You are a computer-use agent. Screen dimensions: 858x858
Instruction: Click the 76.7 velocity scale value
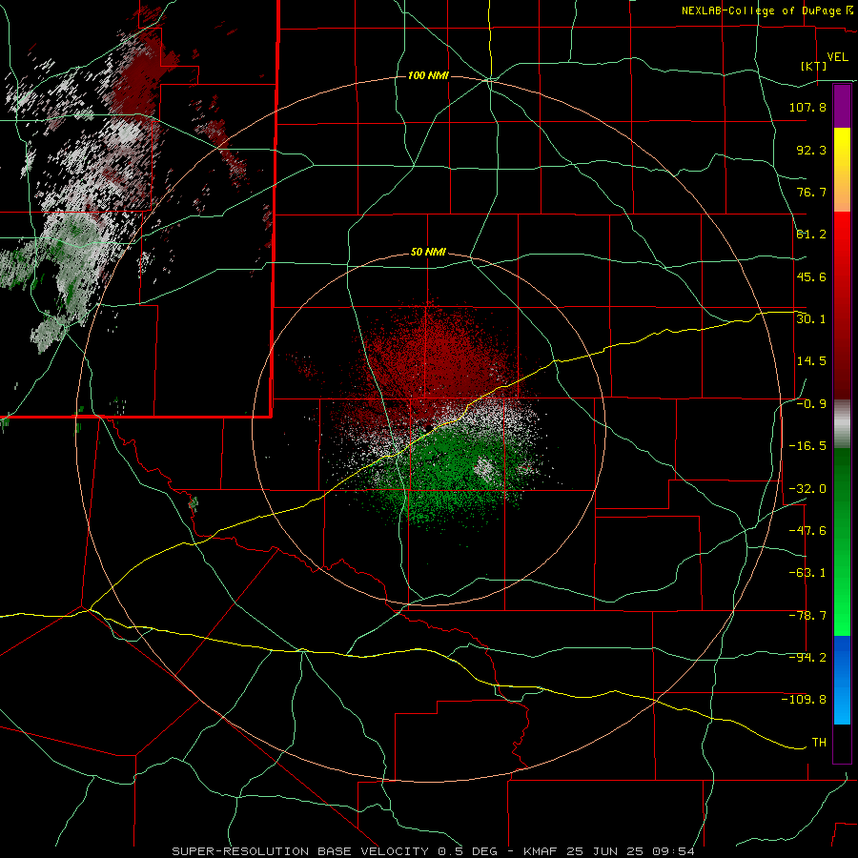tap(811, 192)
